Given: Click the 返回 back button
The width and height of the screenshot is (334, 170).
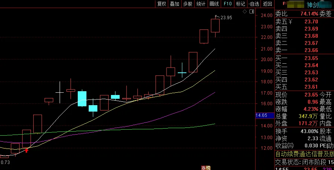Looking at the screenshot, I should (267, 4).
